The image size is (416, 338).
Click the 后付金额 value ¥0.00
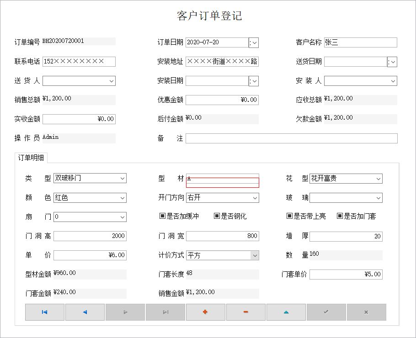(194, 117)
